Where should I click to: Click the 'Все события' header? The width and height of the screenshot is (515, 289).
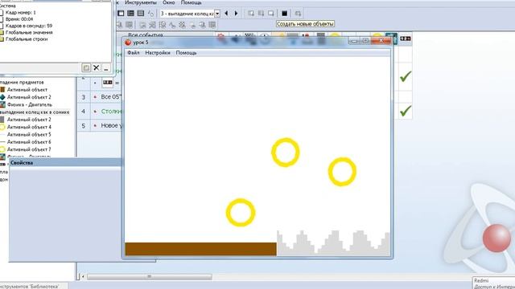click(x=146, y=35)
